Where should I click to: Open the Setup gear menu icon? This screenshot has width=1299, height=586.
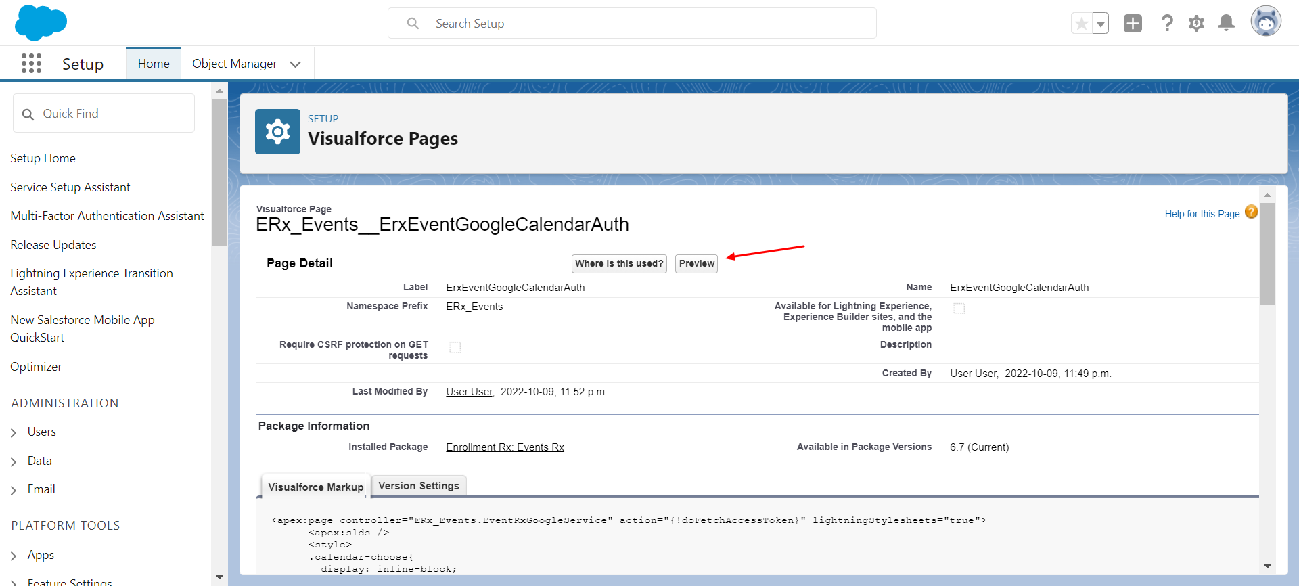point(1196,24)
